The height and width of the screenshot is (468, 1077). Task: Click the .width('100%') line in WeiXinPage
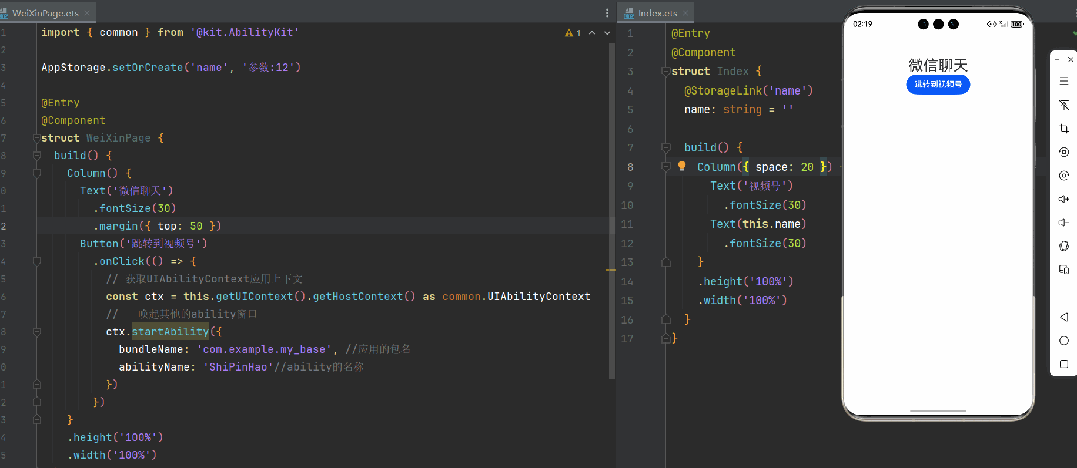(112, 455)
